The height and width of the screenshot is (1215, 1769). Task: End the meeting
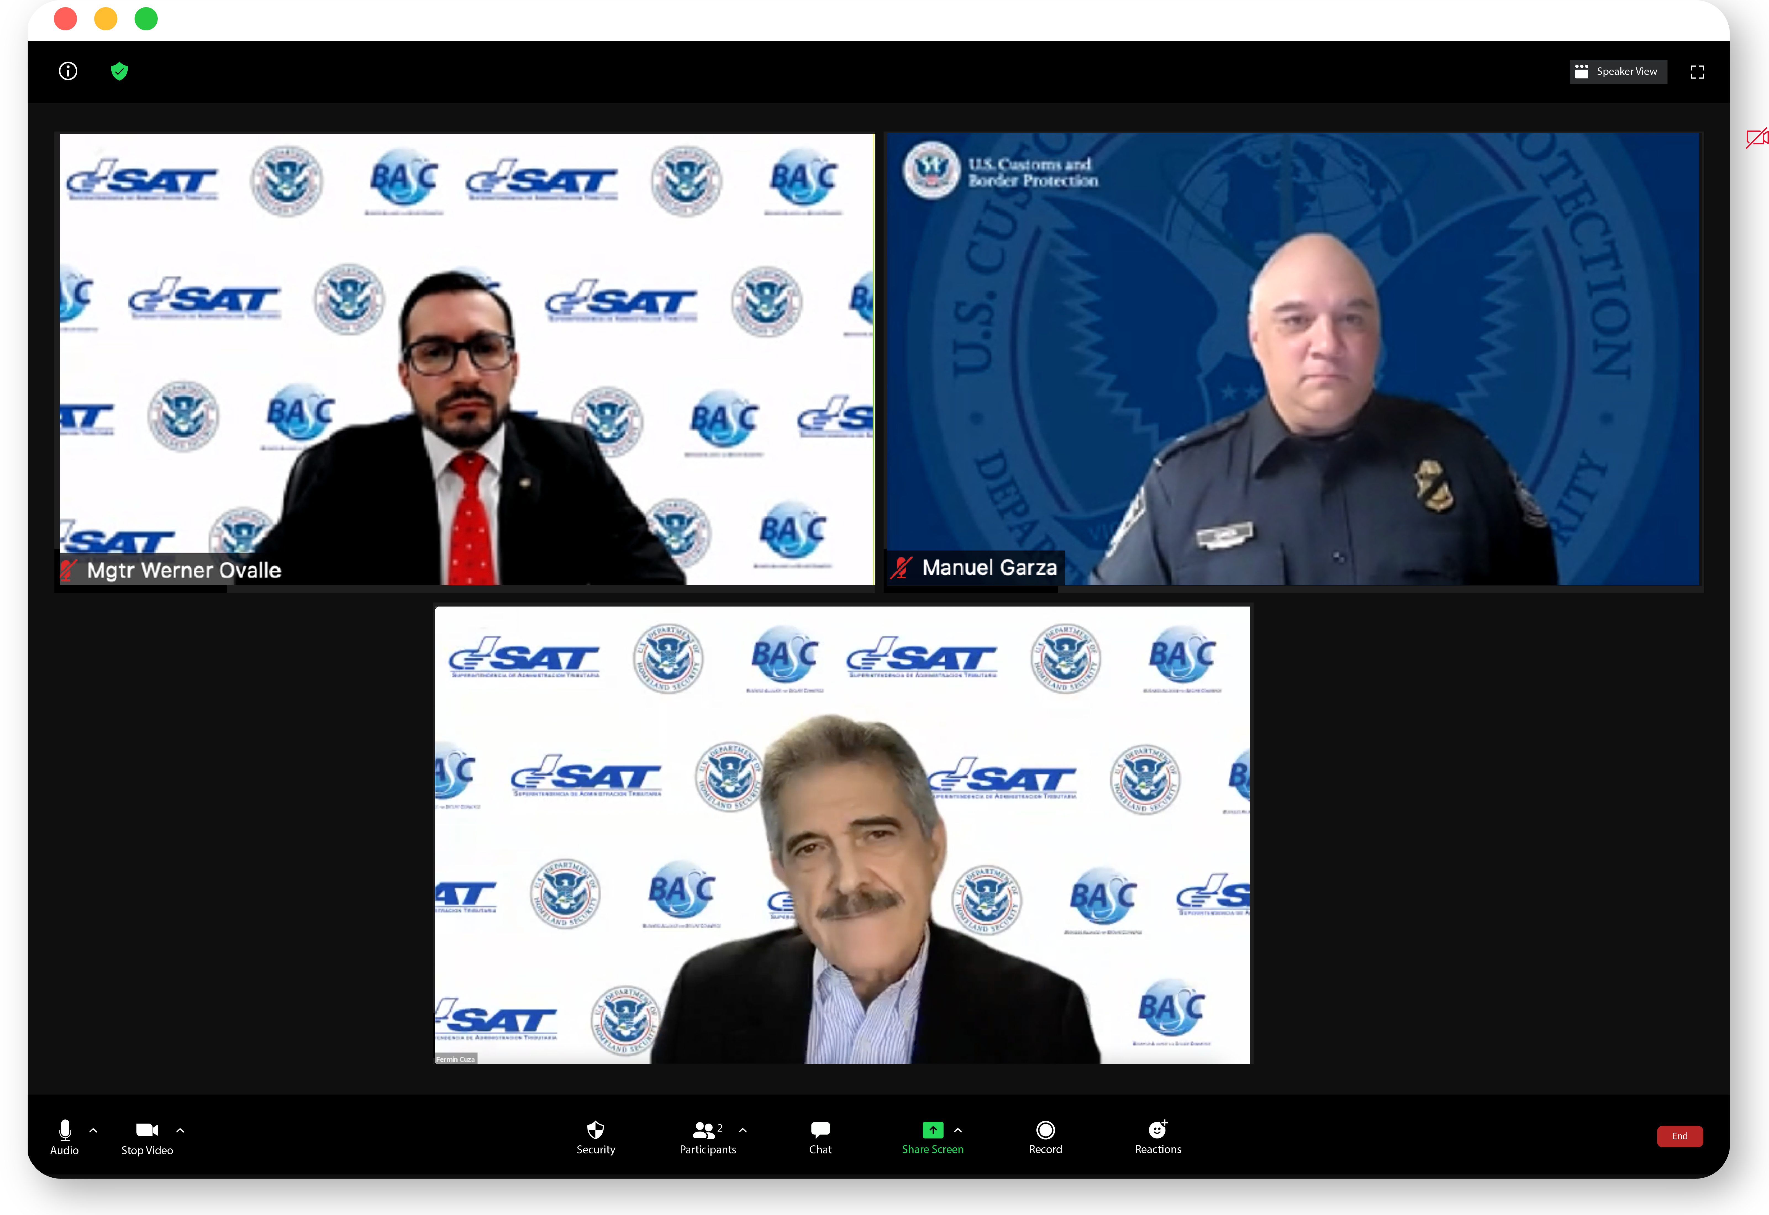pos(1680,1136)
